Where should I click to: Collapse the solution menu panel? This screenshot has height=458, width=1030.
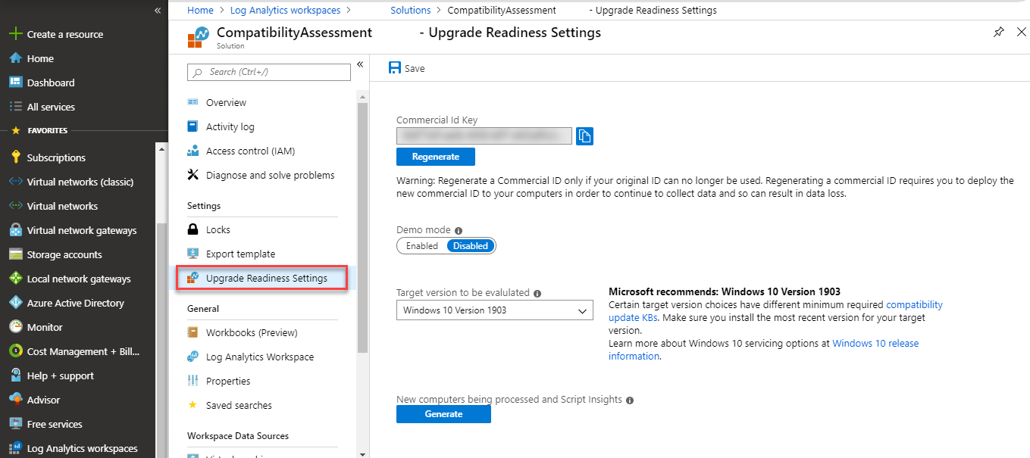tap(360, 64)
